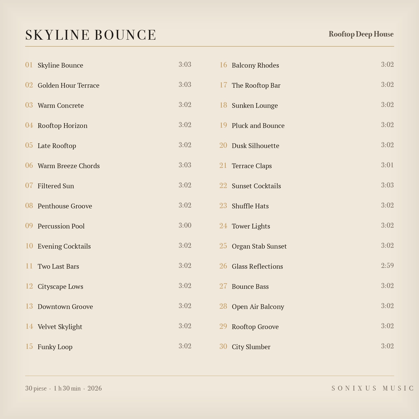Select the "Two Last Bars" track
419x419 pixels.
pyautogui.click(x=58, y=266)
